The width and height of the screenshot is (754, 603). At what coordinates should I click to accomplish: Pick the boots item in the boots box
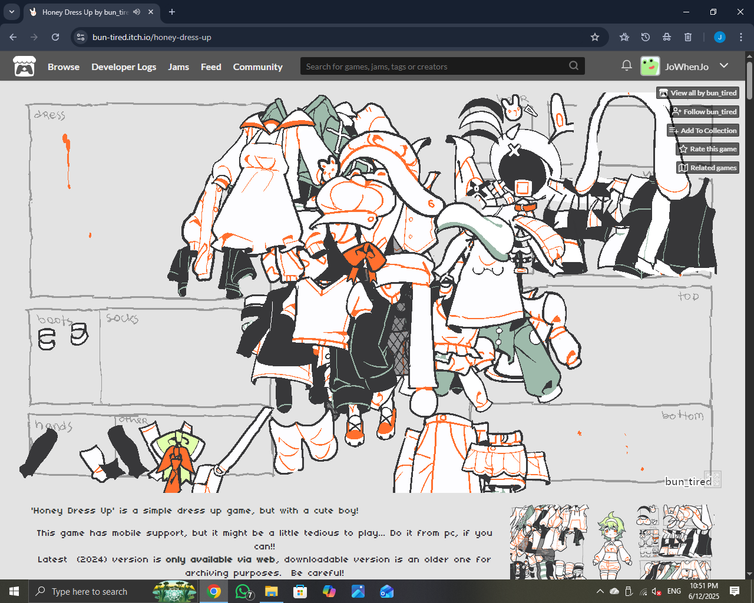point(63,337)
